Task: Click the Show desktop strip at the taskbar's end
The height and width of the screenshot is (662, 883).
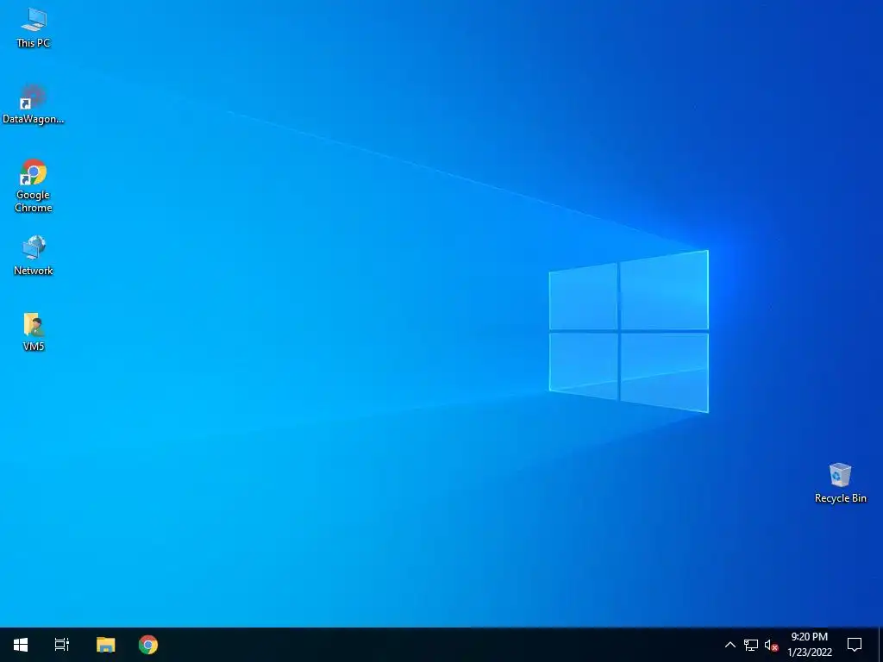Action: tap(880, 645)
